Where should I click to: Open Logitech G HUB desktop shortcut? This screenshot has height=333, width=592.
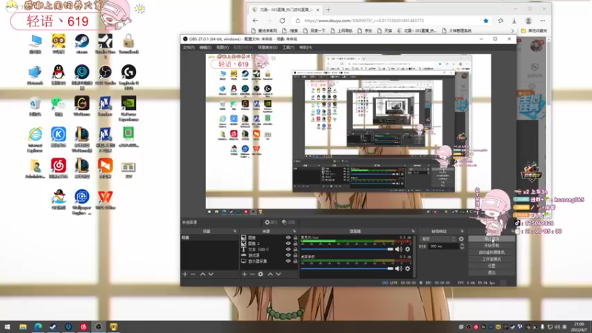(128, 76)
